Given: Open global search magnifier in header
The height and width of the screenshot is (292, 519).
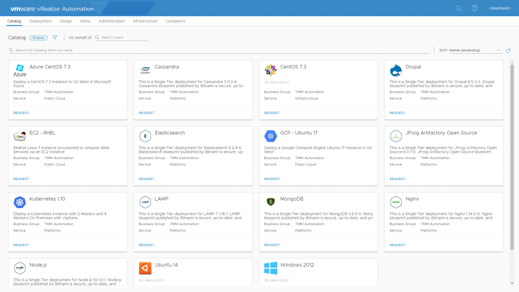Looking at the screenshot, I should pos(458,8).
